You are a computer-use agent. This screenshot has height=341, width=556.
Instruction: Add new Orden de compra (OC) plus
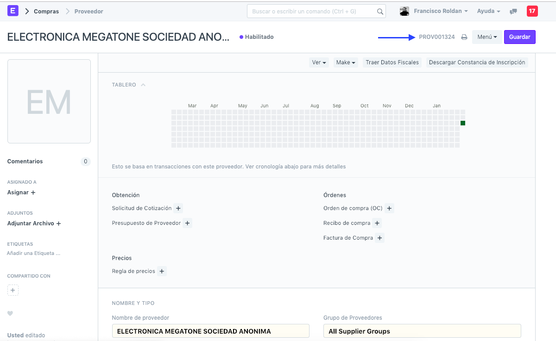click(390, 209)
